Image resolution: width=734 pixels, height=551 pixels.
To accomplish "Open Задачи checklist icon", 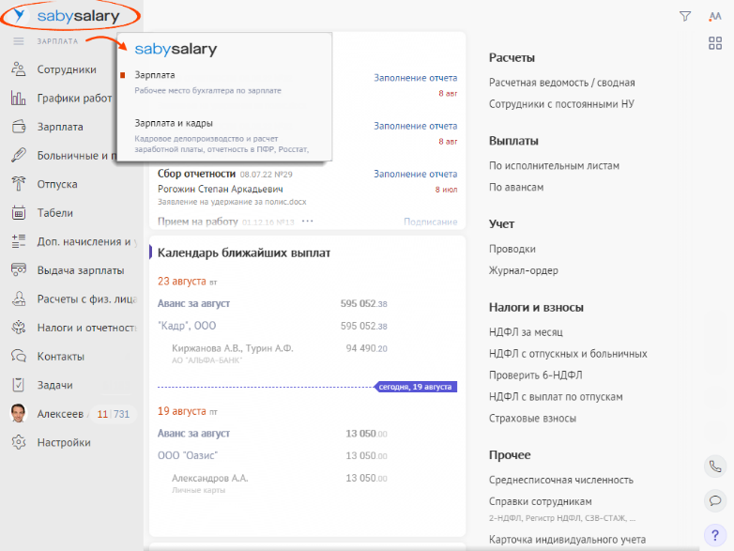I will (x=18, y=385).
